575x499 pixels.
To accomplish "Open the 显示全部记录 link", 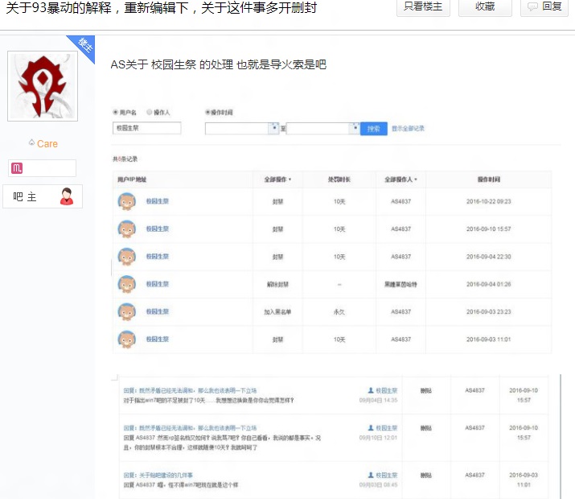I will 408,129.
